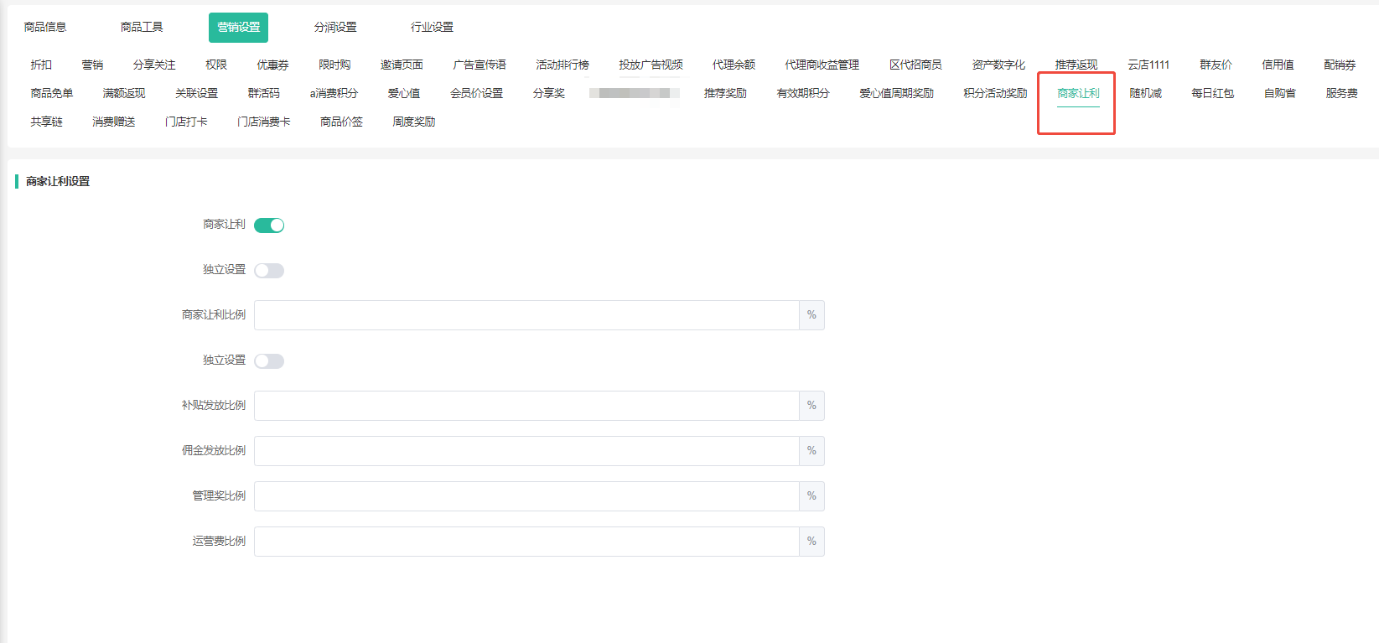Switch to the 商品信息 tab

pos(45,28)
